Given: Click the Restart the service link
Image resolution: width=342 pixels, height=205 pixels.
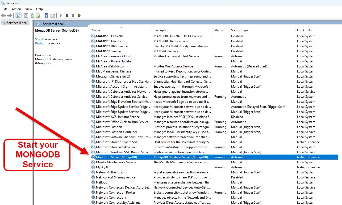Looking at the screenshot, I should point(40,43).
